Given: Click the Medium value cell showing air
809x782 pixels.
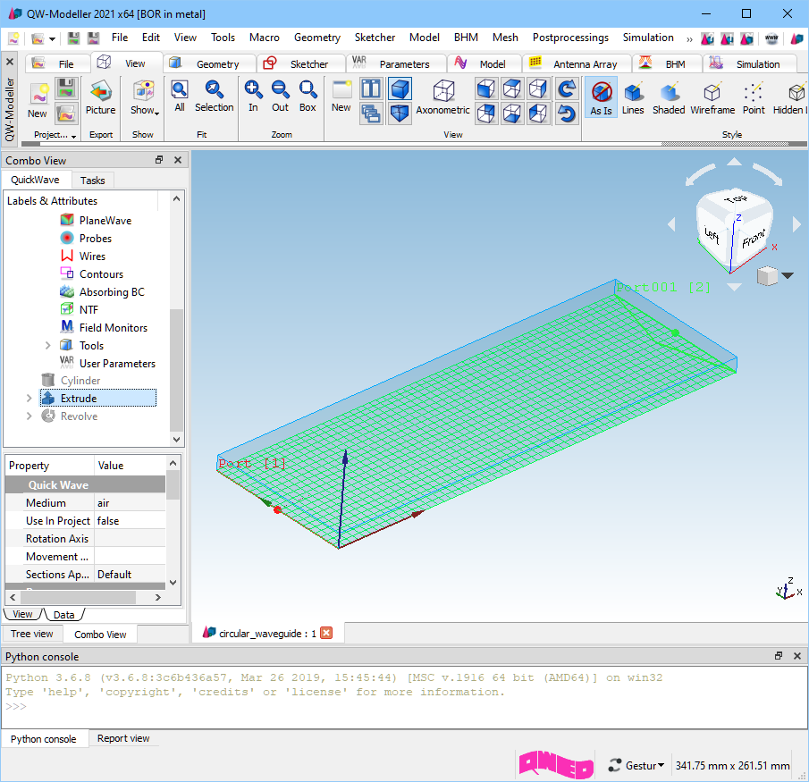Looking at the screenshot, I should [x=130, y=503].
